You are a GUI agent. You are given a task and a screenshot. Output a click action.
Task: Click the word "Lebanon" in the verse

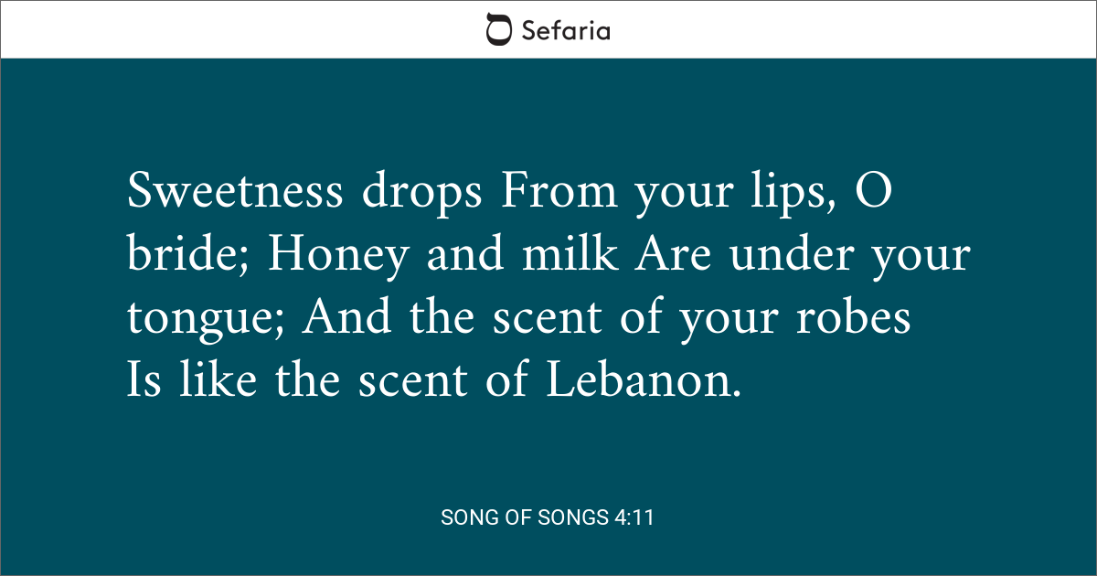[638, 380]
